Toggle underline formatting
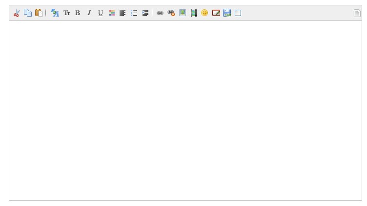Screen dimensions: 367x206 click(x=101, y=13)
